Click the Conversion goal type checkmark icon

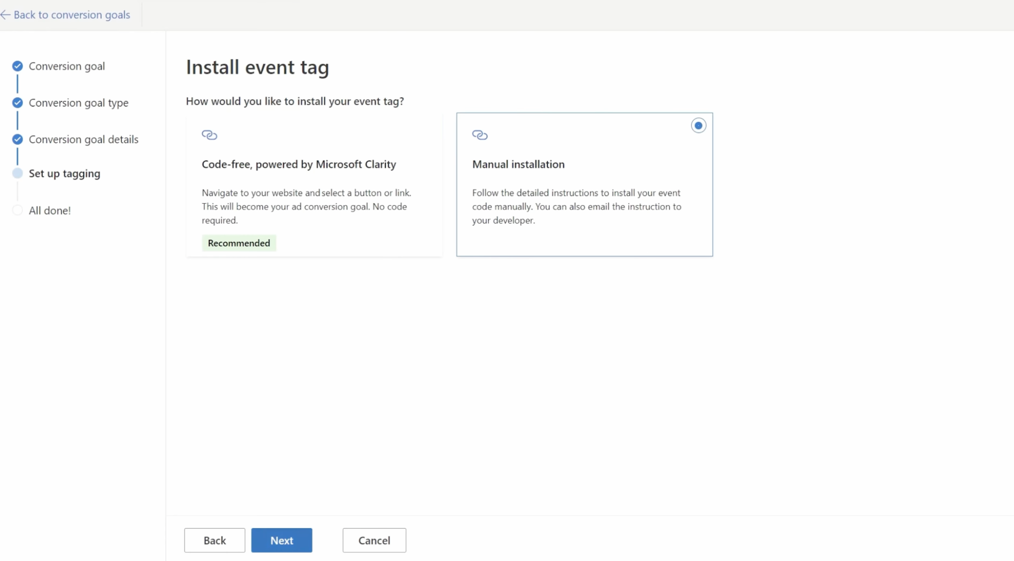[17, 103]
